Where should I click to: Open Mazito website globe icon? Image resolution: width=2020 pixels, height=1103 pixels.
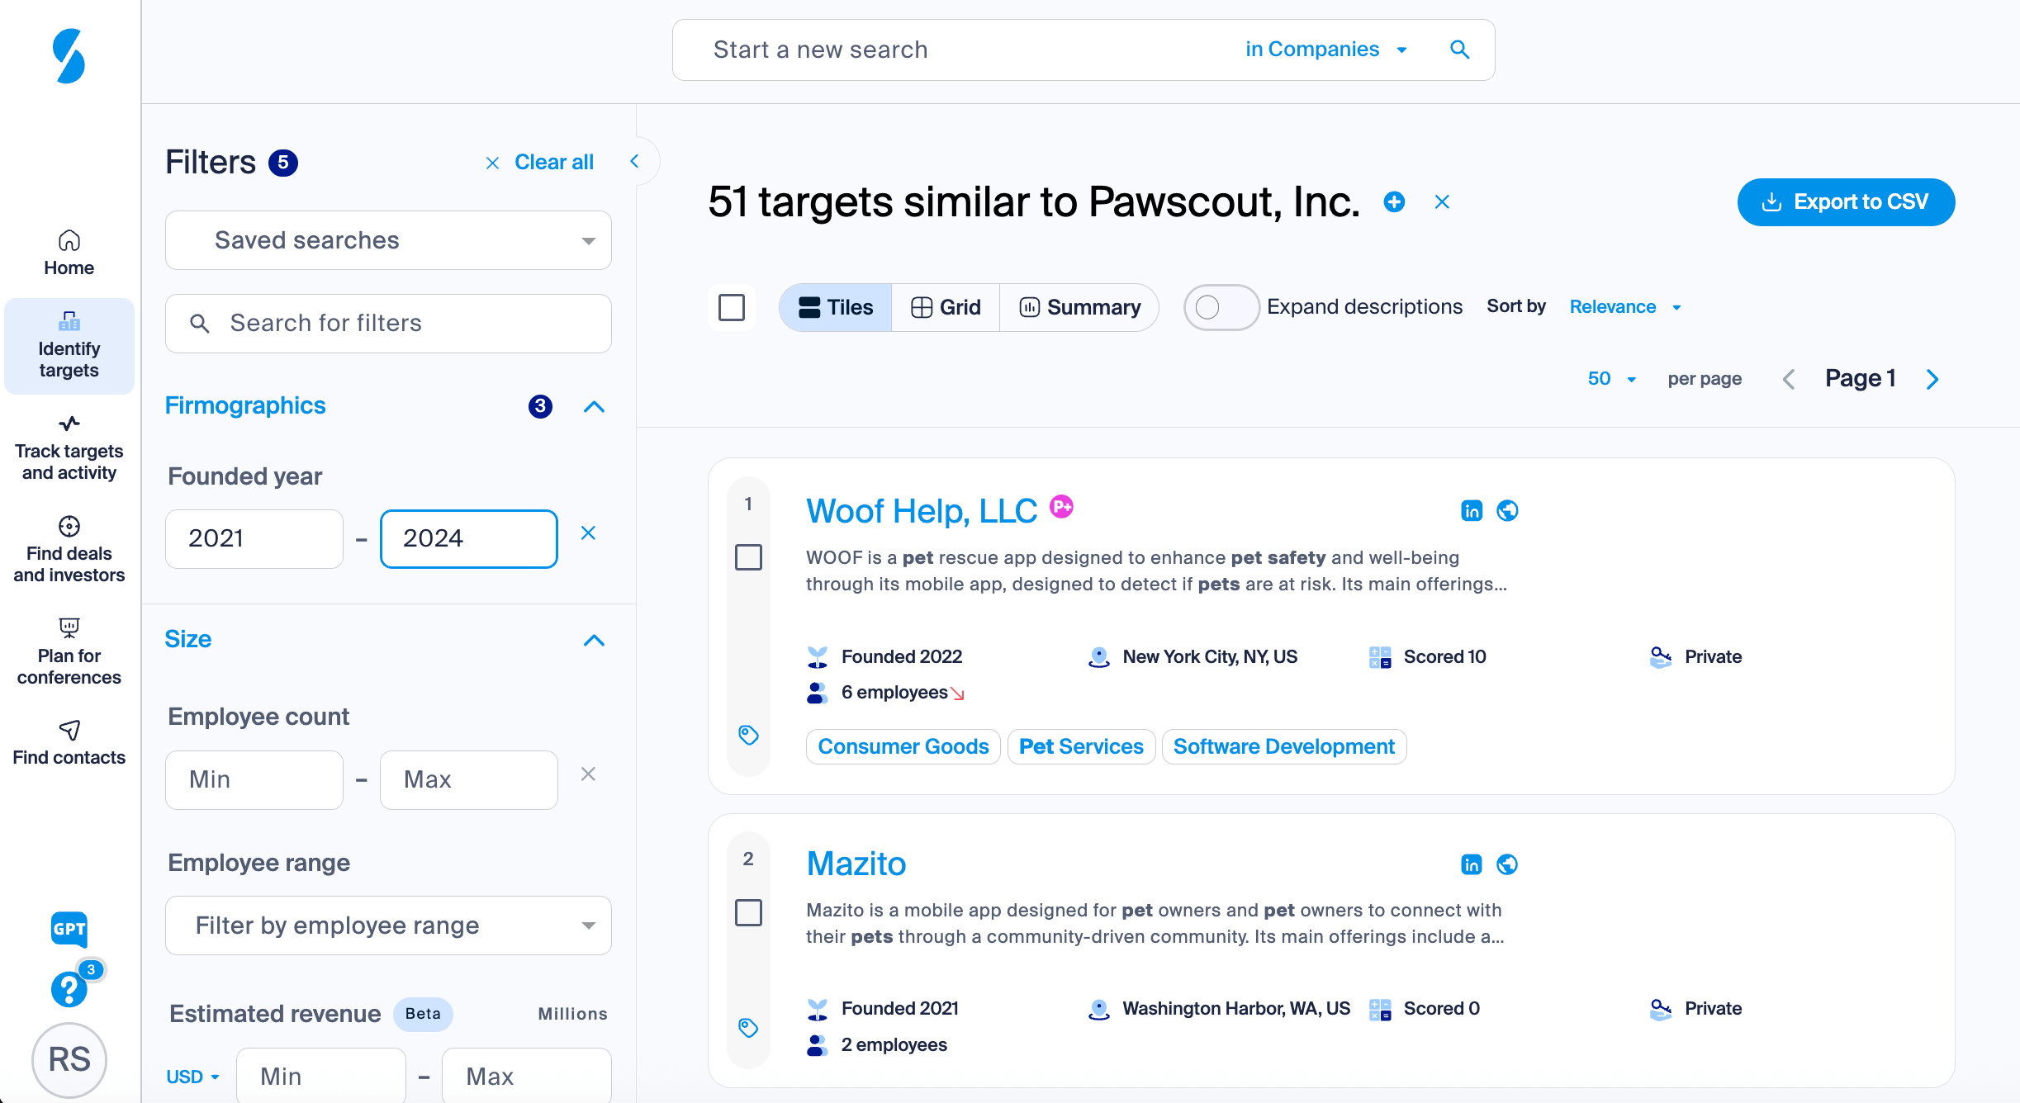point(1507,864)
